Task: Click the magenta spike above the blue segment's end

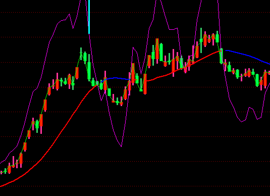Action: click(133, 47)
